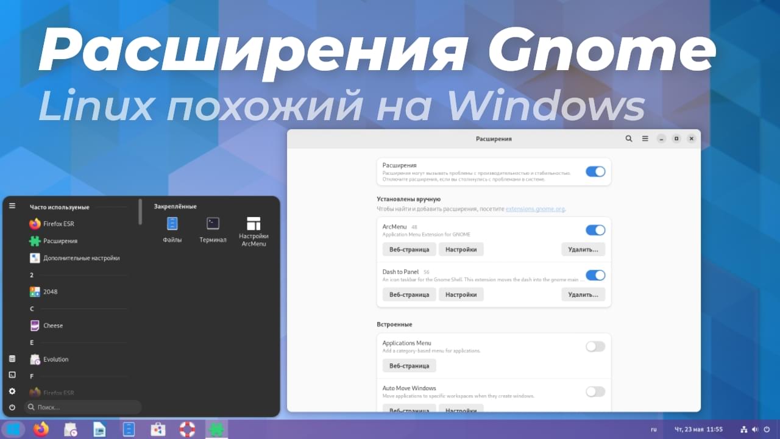The height and width of the screenshot is (439, 780).
Task: Open pinned Настройки ArcMenu shortcut
Action: tap(253, 232)
